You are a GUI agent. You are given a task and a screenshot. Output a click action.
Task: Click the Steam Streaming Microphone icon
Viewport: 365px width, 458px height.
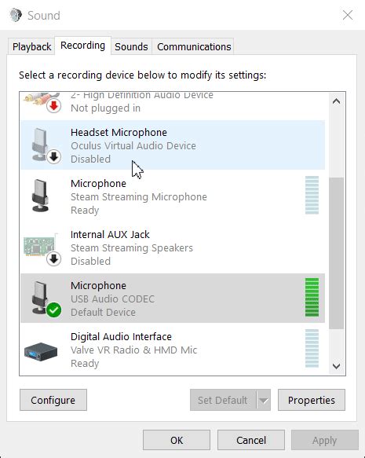pyautogui.click(x=40, y=196)
